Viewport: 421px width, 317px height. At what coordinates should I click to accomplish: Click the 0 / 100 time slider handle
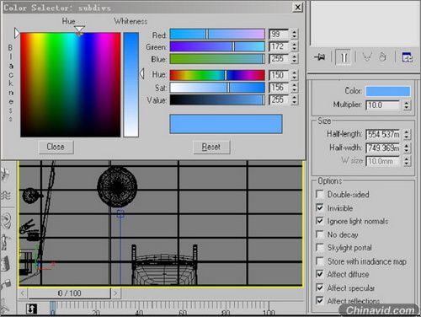69,293
